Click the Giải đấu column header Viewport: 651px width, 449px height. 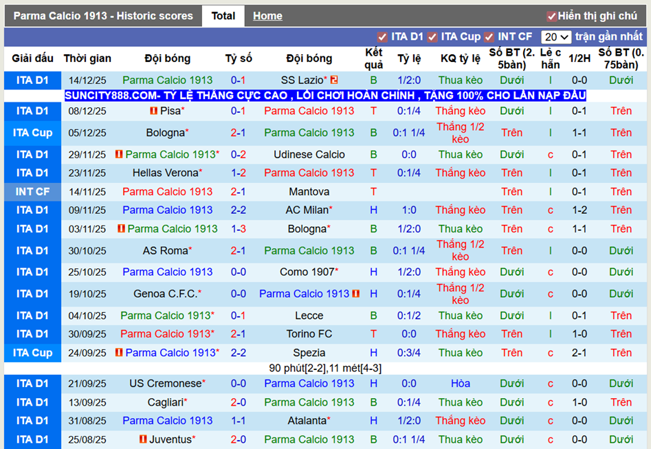tap(32, 58)
